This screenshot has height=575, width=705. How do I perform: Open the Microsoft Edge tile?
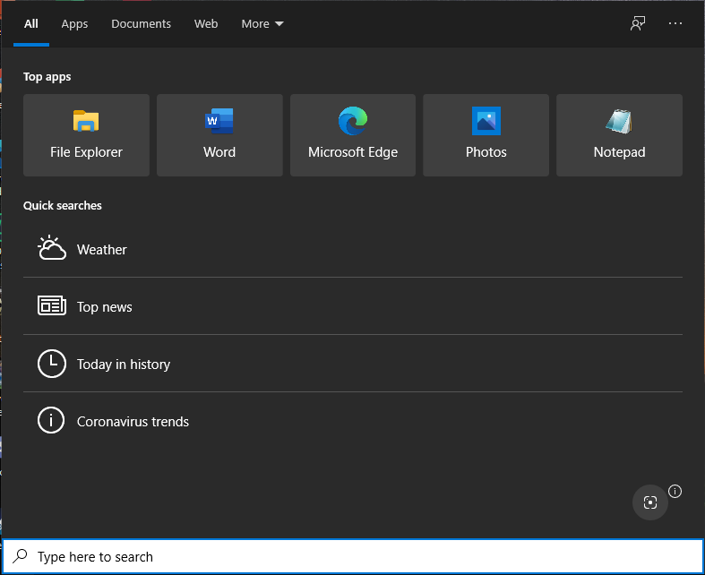353,135
